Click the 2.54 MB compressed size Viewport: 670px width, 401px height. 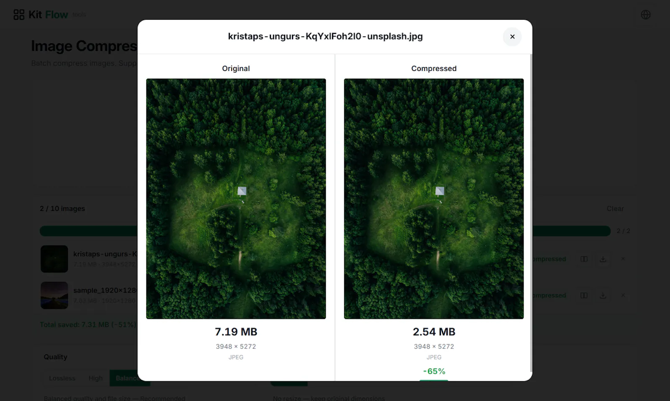(434, 332)
